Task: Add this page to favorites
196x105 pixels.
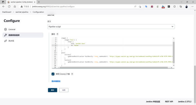Action: click(x=140, y=7)
